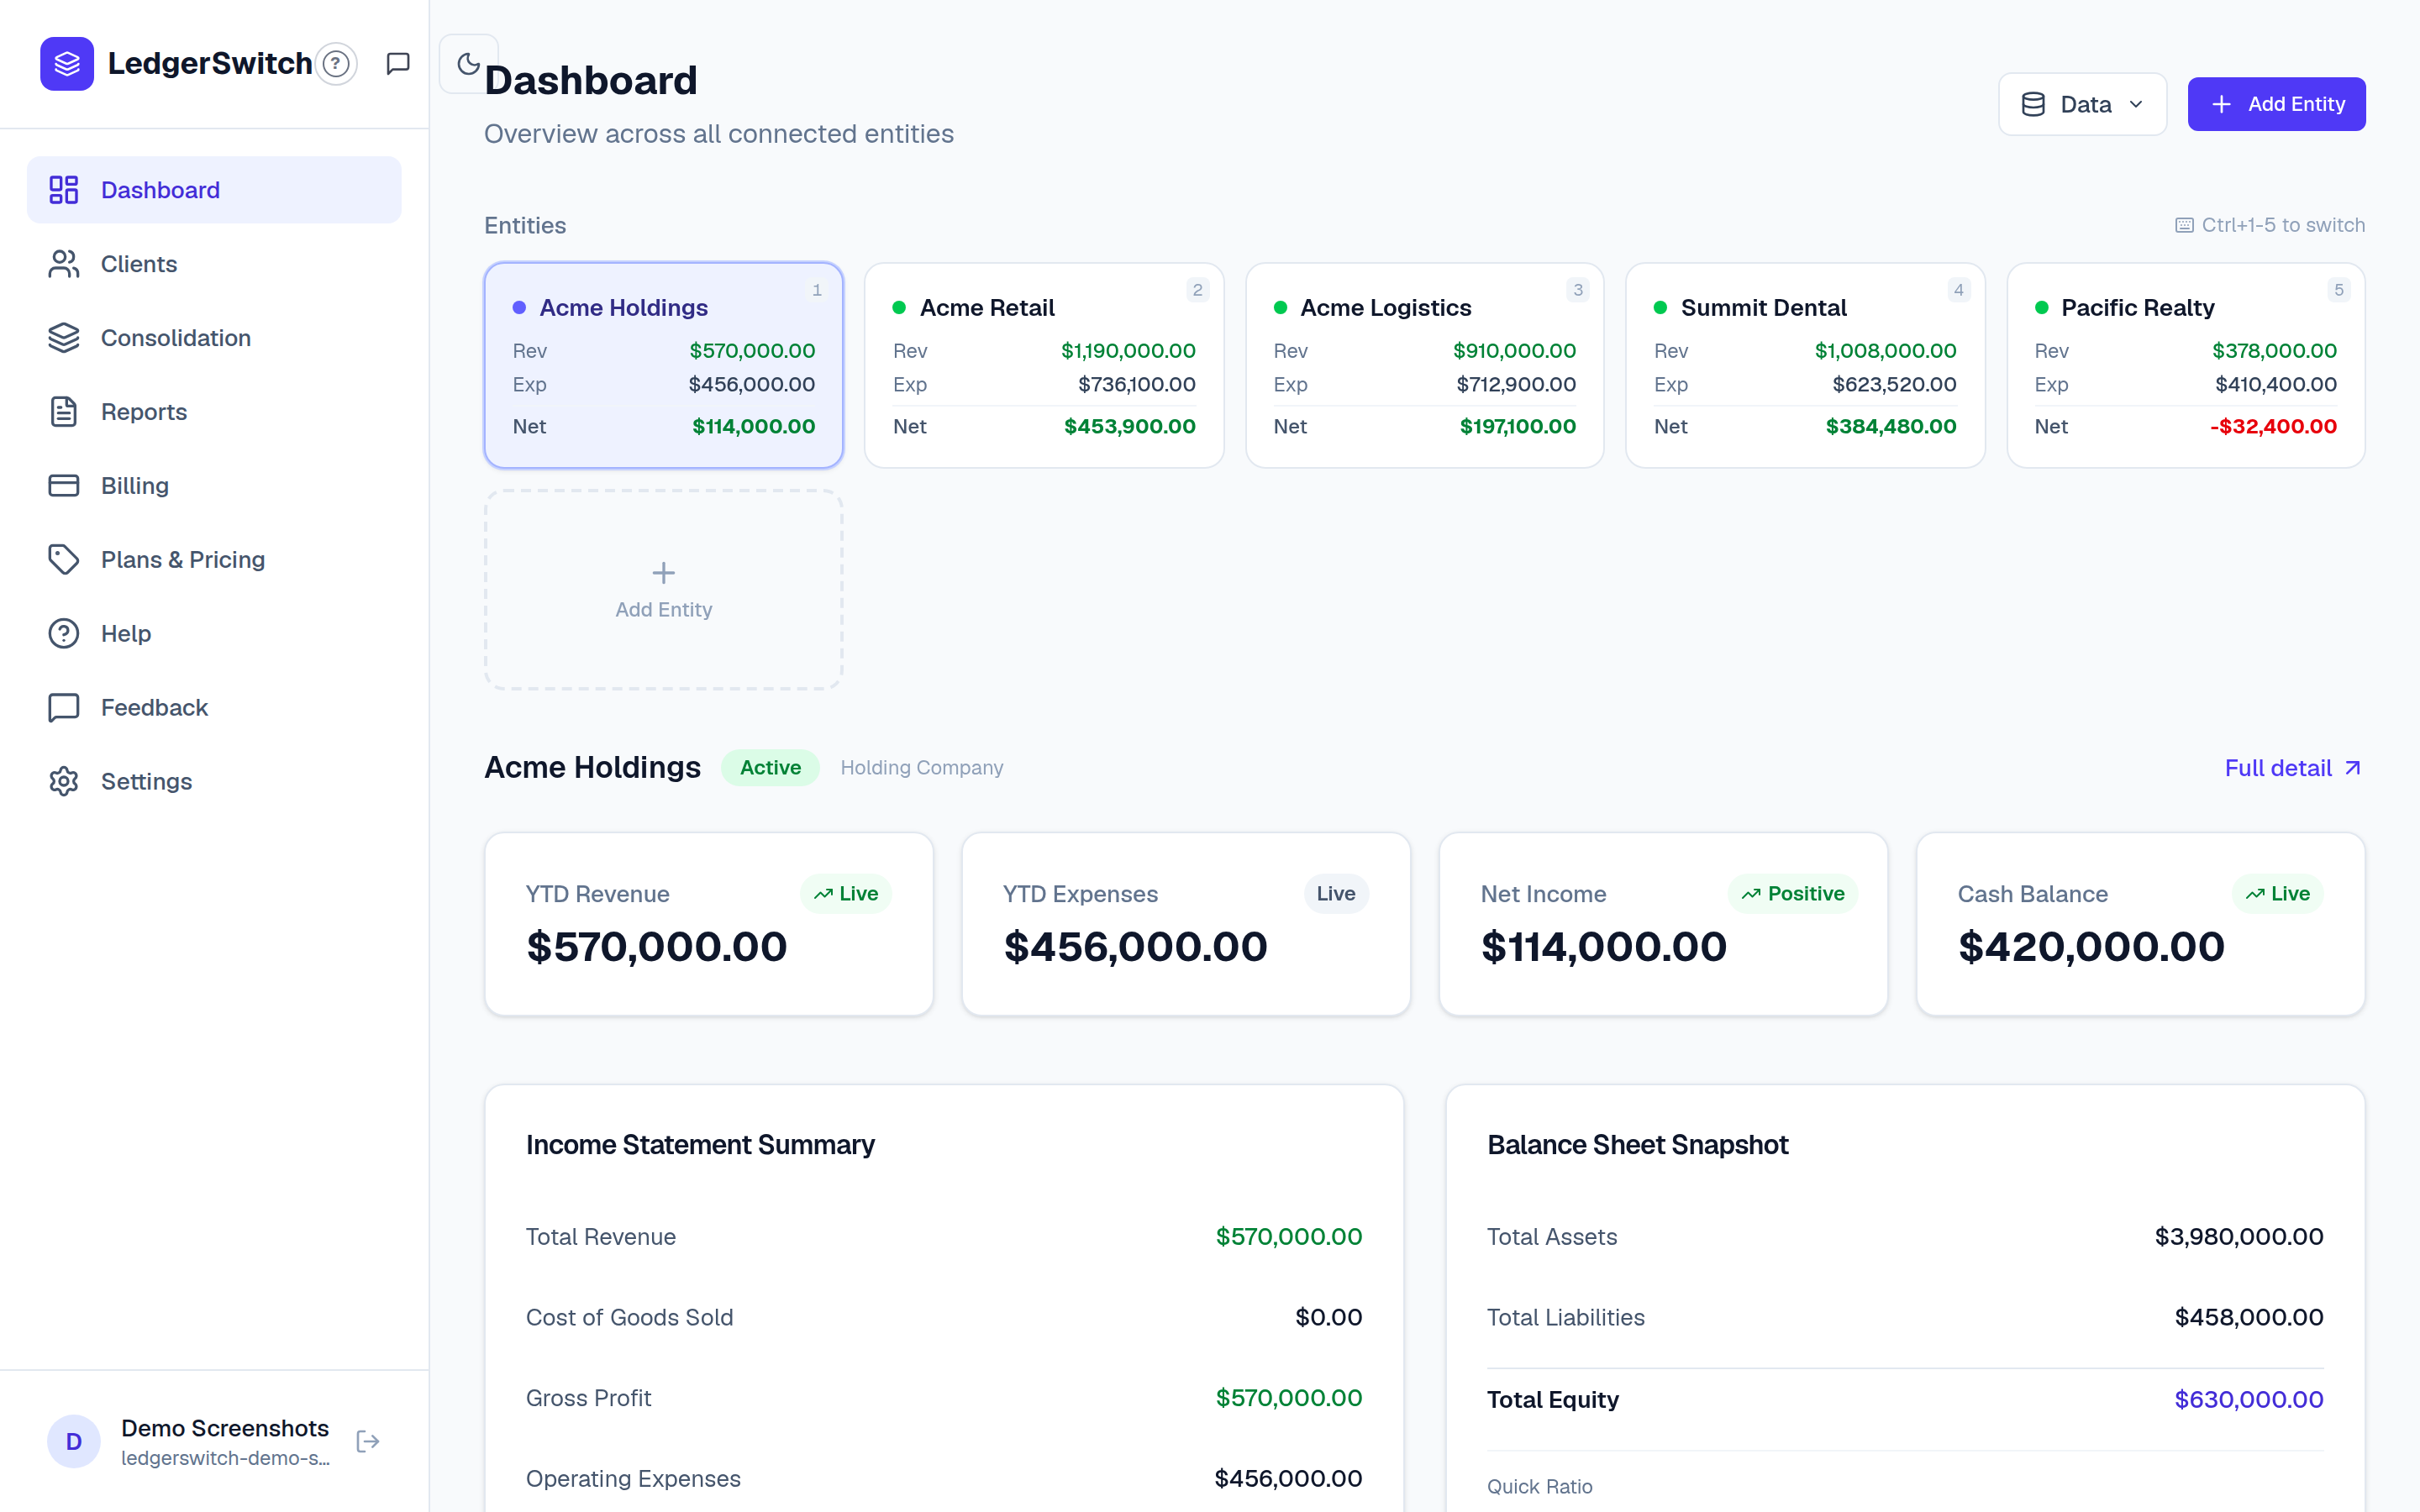The image size is (2420, 1512).
Task: Open Feedback from the sidebar
Action: pyautogui.click(x=214, y=708)
